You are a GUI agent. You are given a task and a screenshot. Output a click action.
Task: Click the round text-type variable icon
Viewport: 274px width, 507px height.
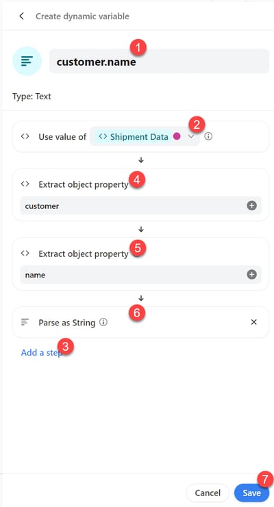click(27, 61)
